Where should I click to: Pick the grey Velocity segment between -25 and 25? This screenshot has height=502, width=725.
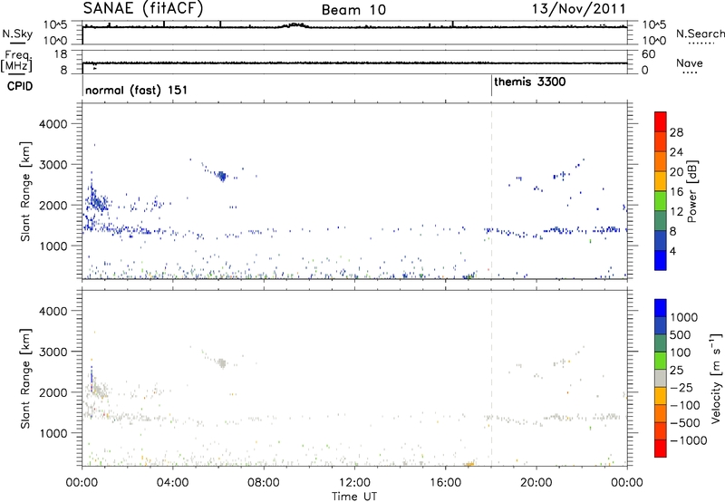[x=661, y=378]
